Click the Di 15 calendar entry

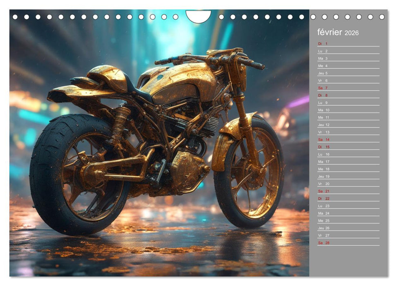[348, 147]
